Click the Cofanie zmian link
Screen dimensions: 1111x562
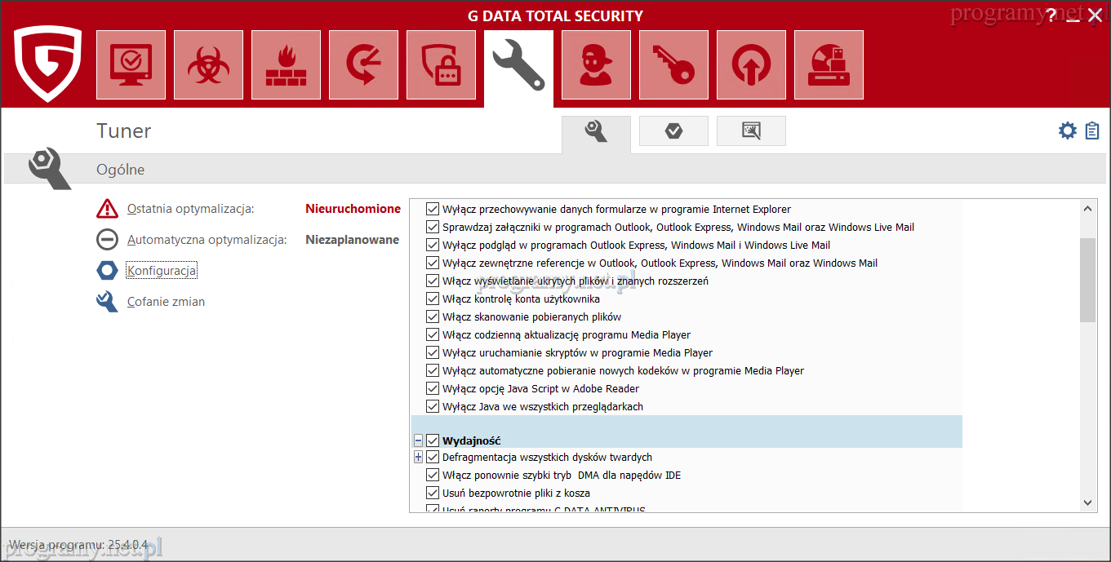coord(166,302)
